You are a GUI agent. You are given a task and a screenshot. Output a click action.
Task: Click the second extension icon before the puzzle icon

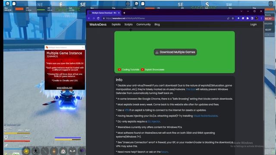point(243,18)
